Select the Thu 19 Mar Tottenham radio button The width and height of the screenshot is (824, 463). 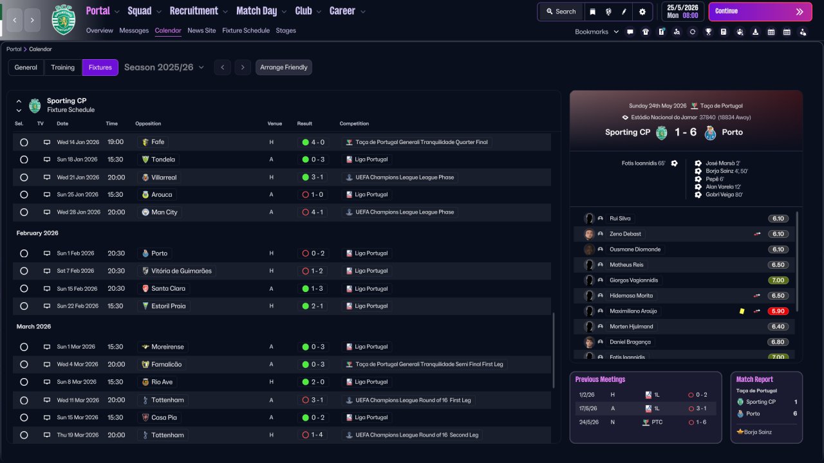tap(24, 435)
